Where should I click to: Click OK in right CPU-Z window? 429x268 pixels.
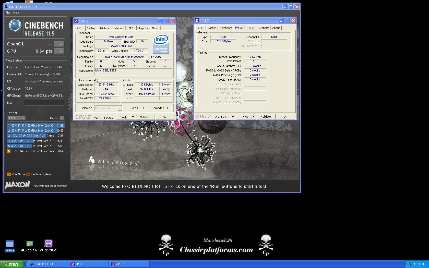pos(285,117)
